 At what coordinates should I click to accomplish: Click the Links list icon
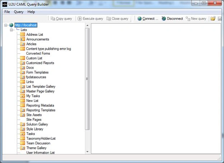(22, 82)
